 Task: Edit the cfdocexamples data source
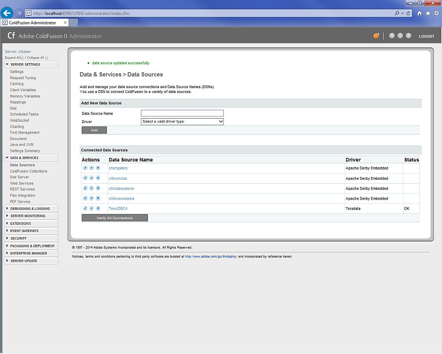(x=85, y=198)
